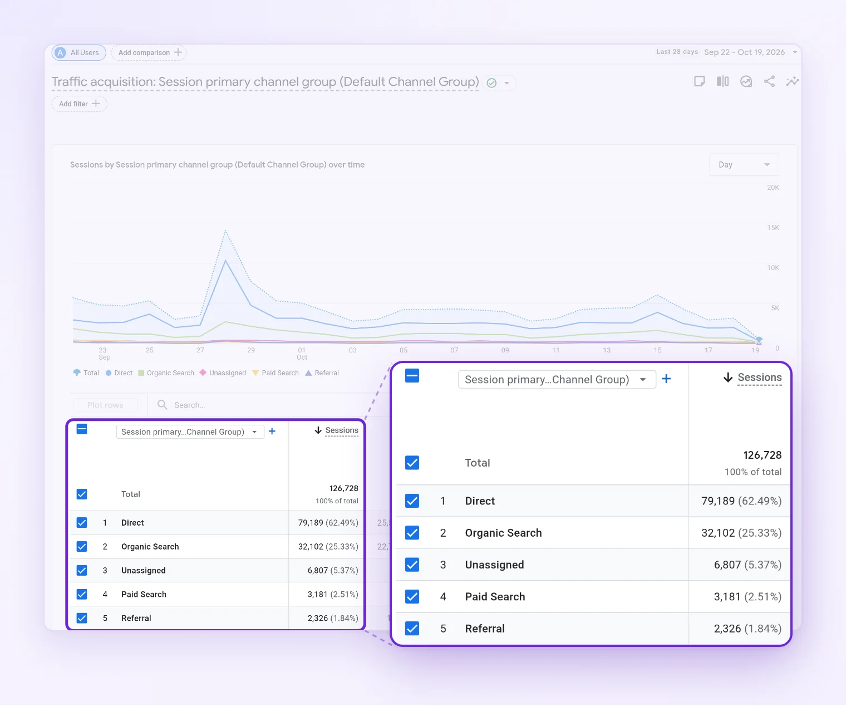
Task: Uncheck the Paid Search checkbox in small table
Action: [82, 594]
